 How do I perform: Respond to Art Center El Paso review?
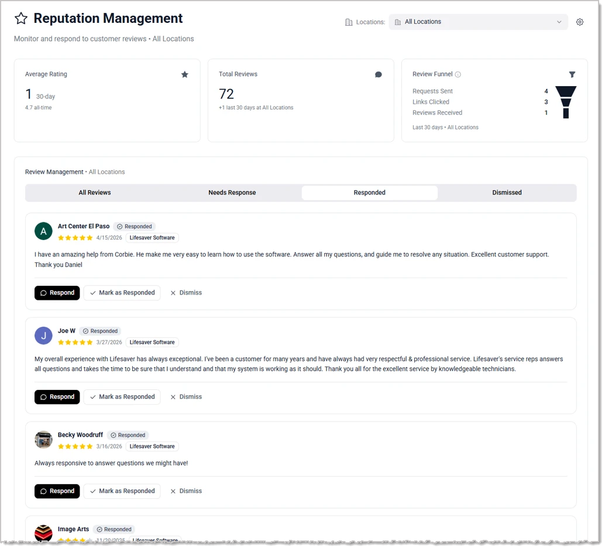tap(57, 294)
